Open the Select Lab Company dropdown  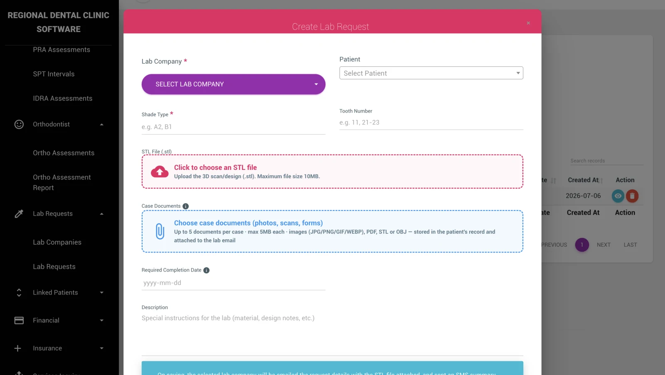(233, 84)
